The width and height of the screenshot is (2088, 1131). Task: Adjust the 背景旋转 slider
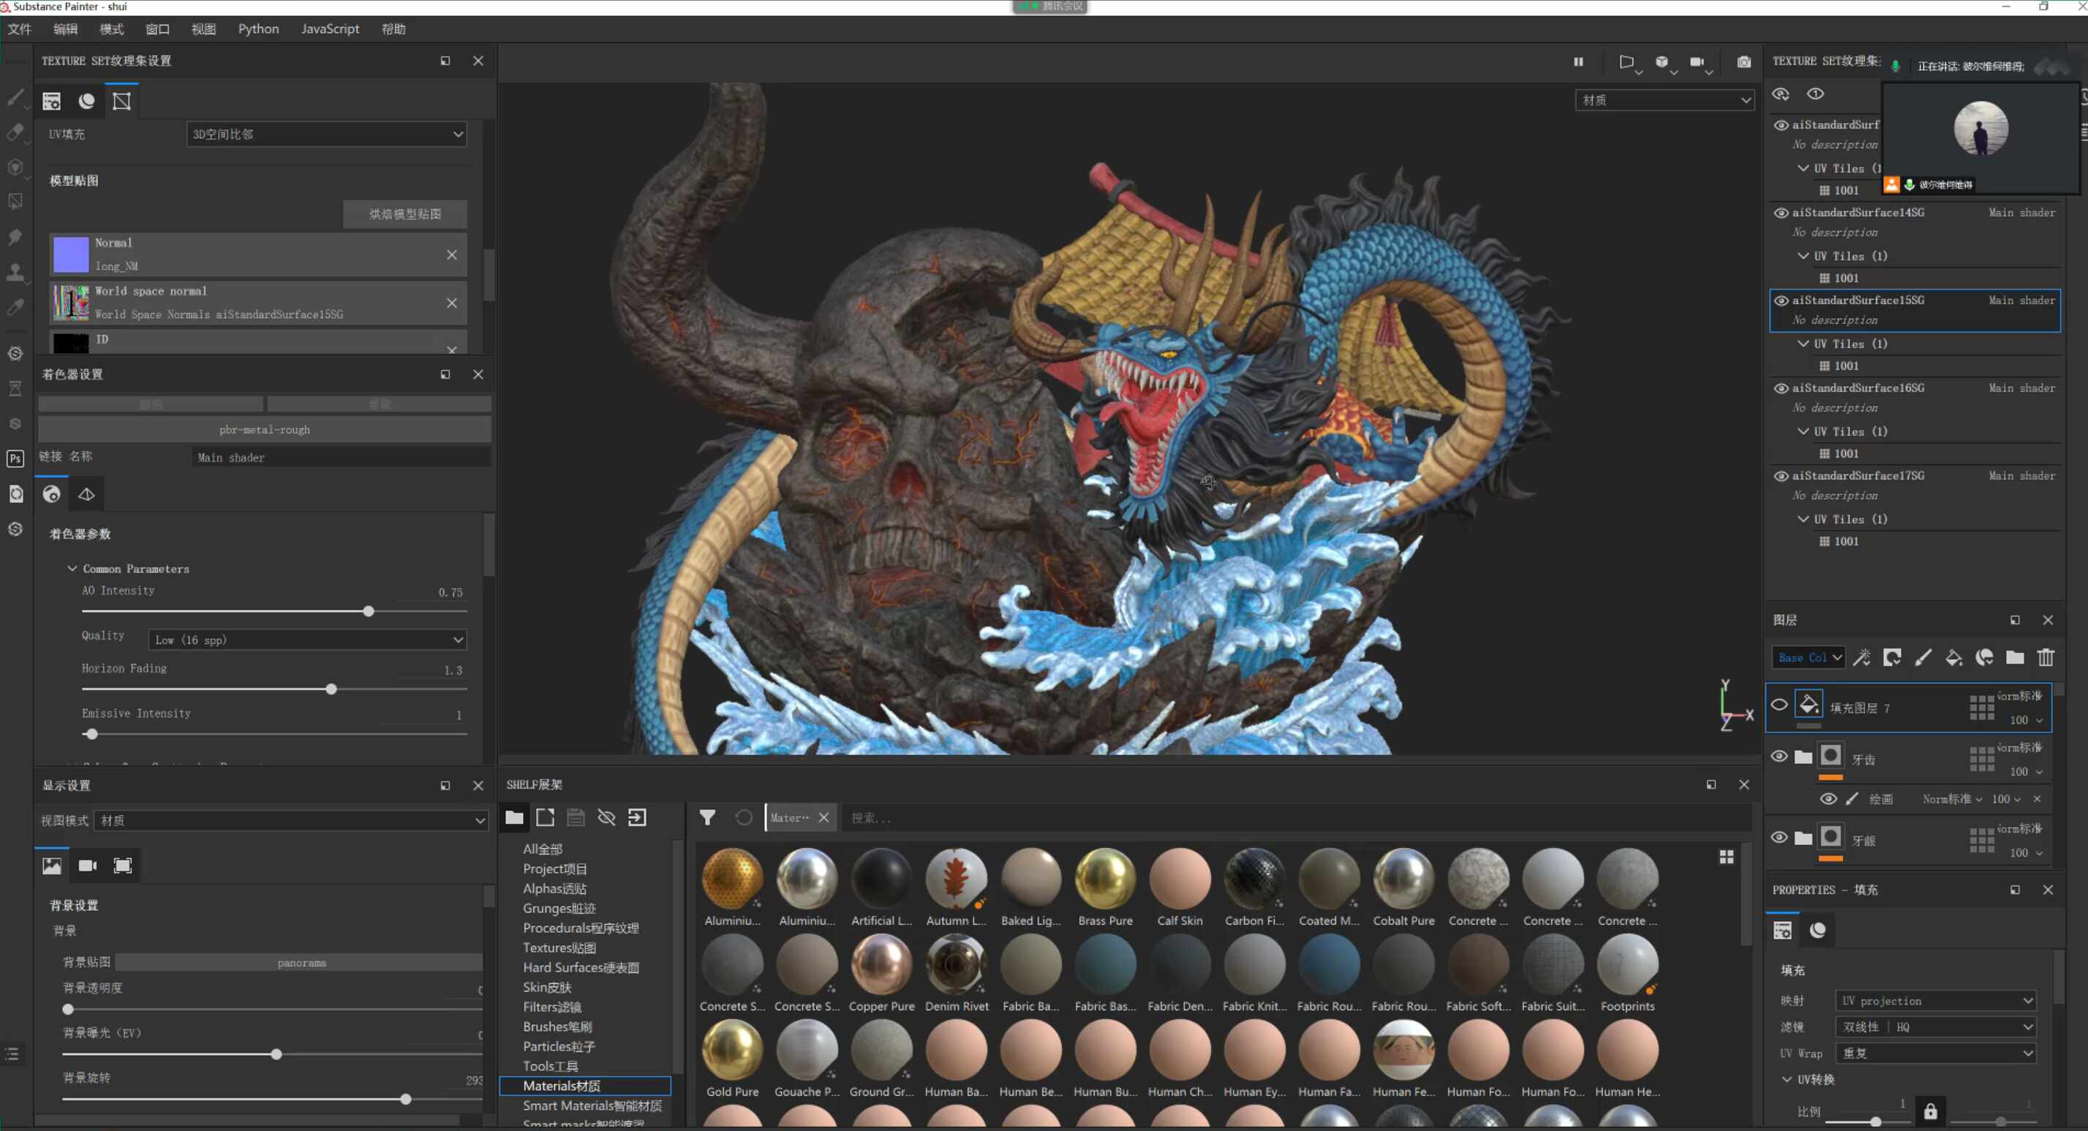tap(405, 1100)
